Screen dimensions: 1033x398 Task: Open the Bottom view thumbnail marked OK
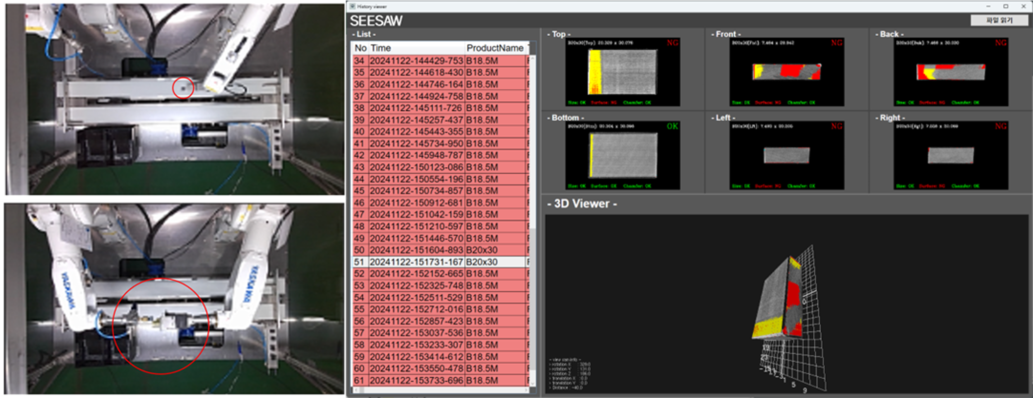pyautogui.click(x=622, y=155)
